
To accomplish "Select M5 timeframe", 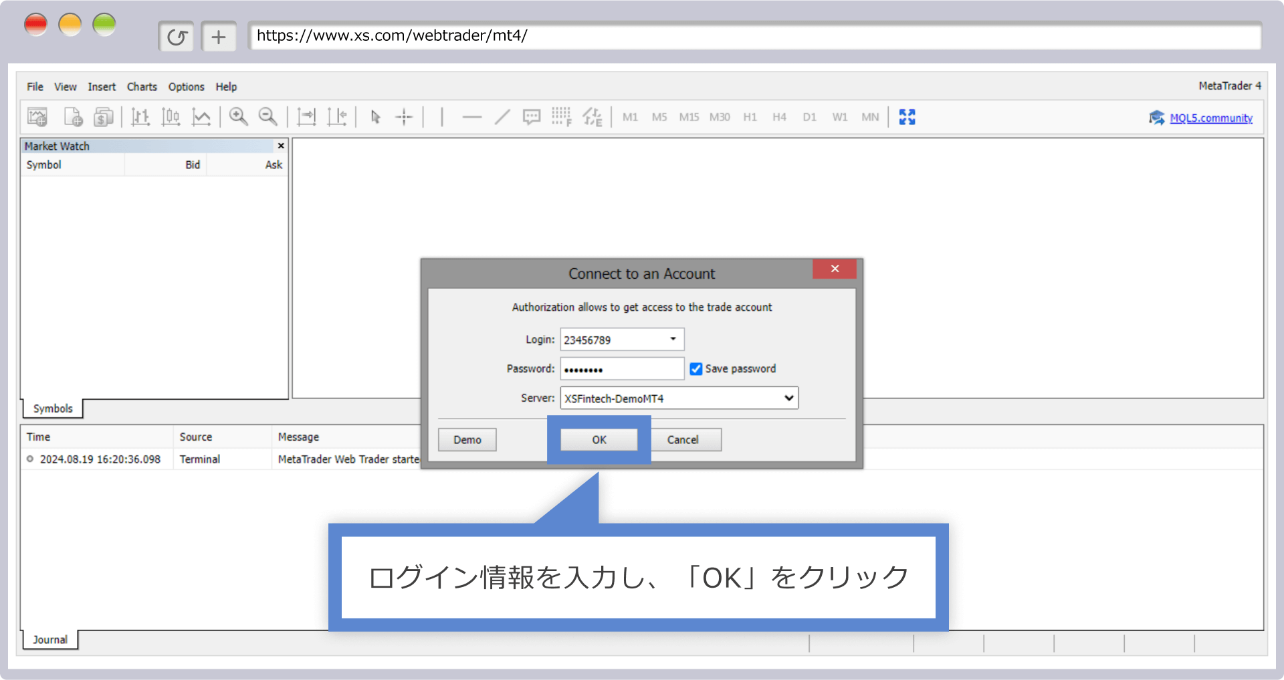I will coord(659,117).
